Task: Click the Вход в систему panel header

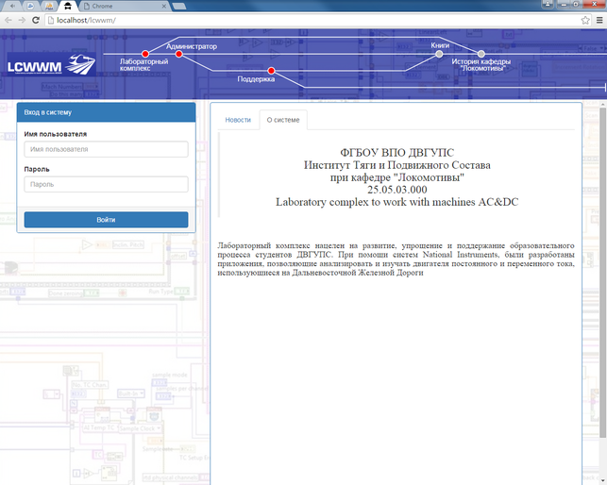Action: (106, 112)
